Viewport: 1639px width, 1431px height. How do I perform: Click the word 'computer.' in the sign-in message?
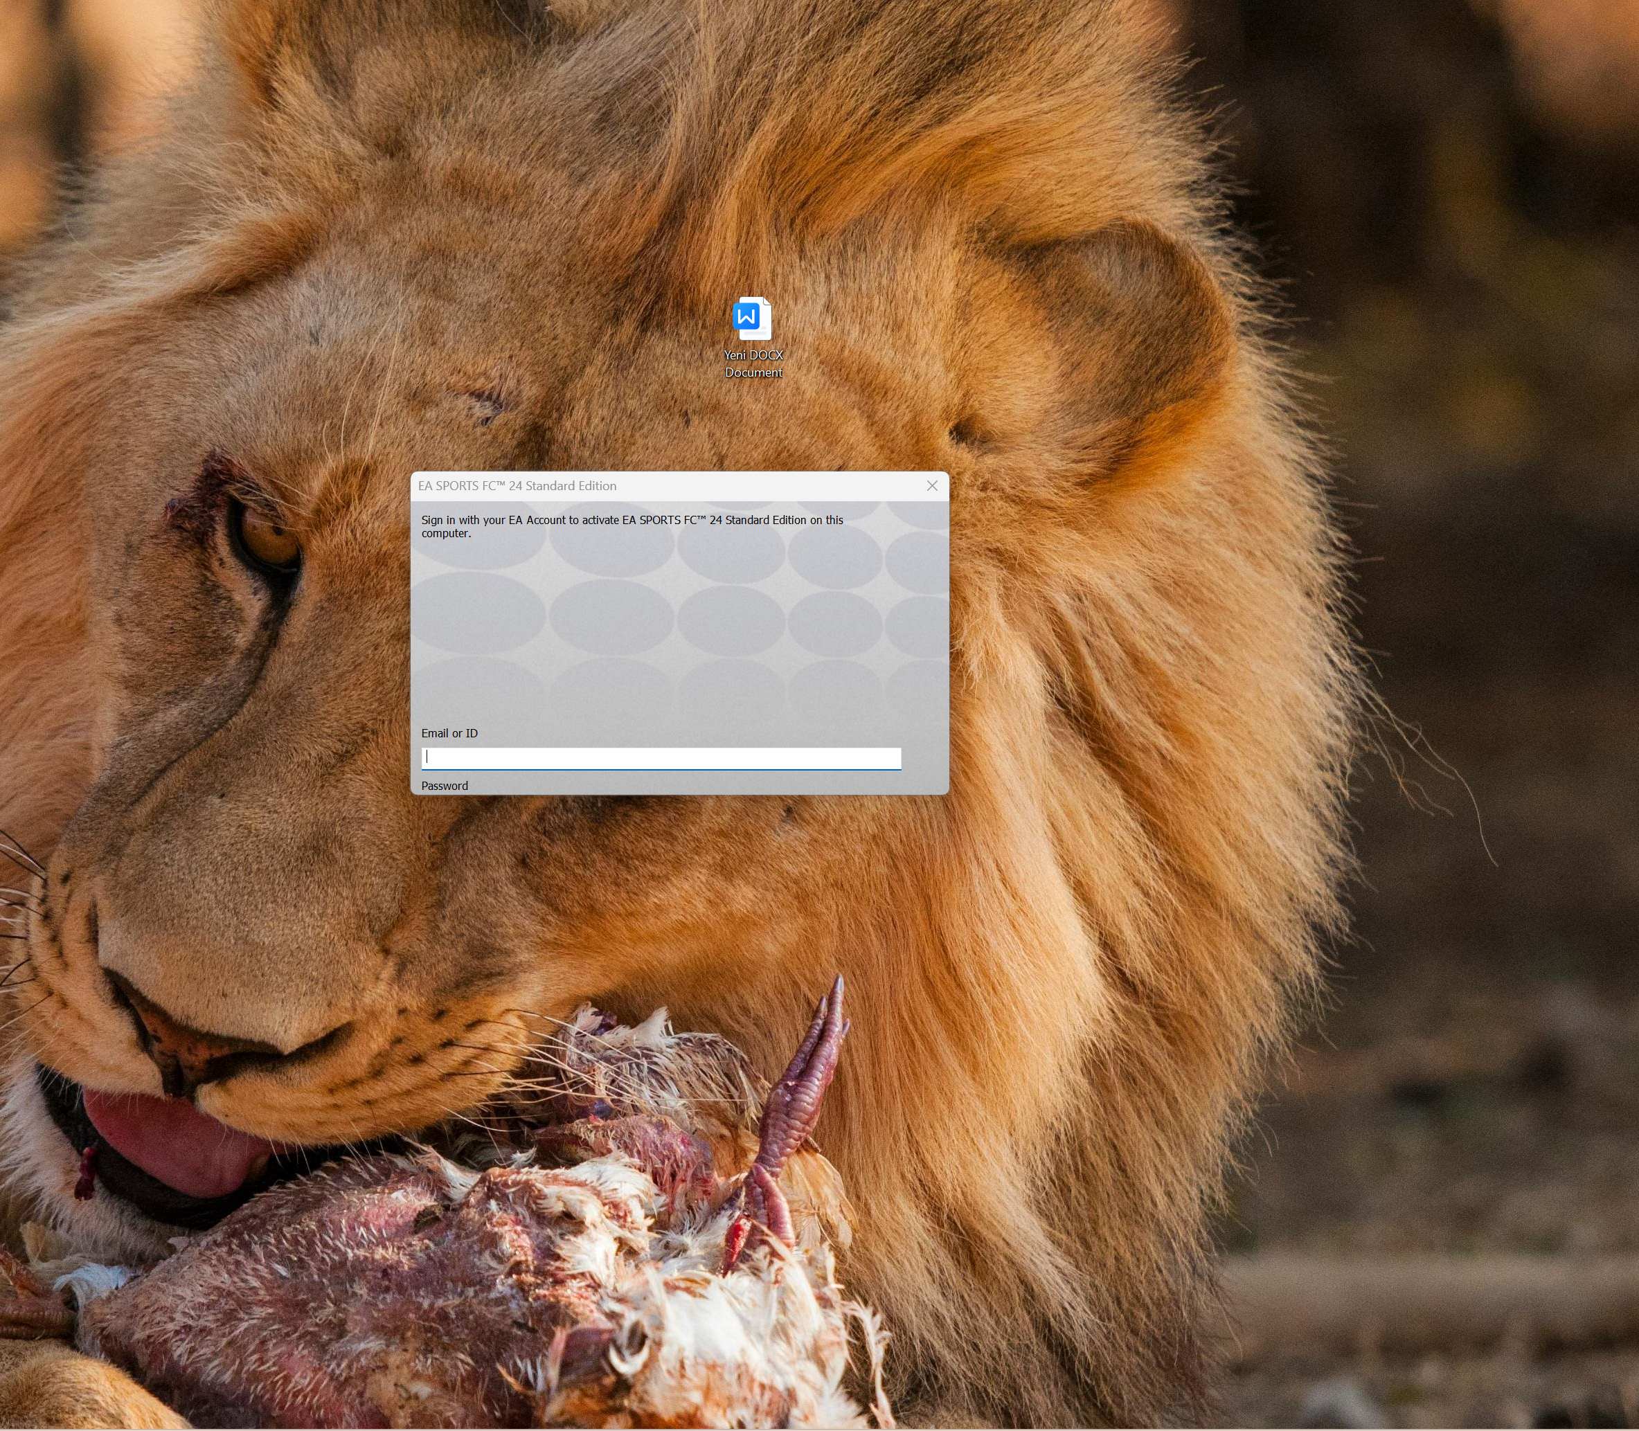pyautogui.click(x=446, y=534)
